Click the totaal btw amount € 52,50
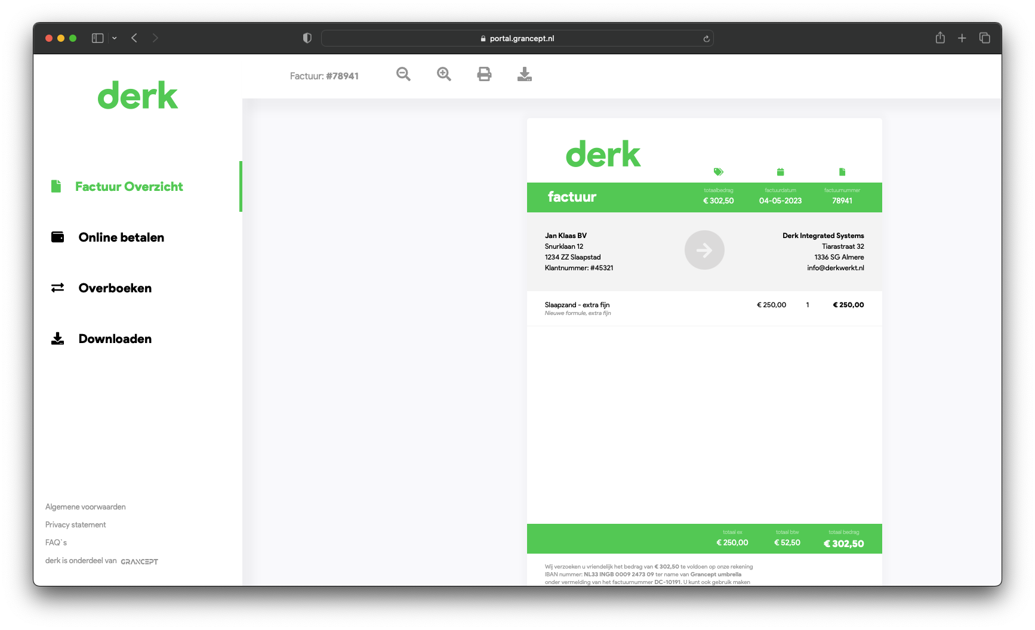 coord(787,542)
